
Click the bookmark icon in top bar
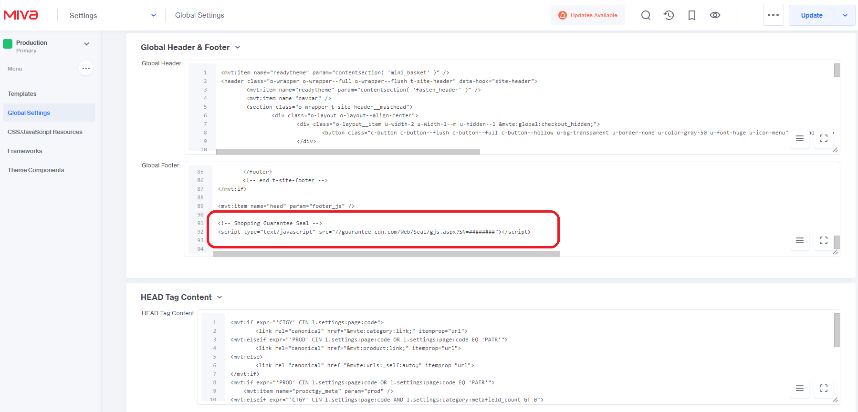point(692,15)
